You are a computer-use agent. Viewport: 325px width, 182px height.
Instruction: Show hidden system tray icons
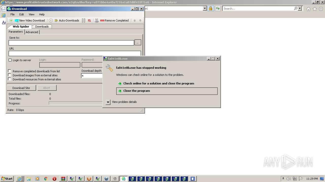283,178
